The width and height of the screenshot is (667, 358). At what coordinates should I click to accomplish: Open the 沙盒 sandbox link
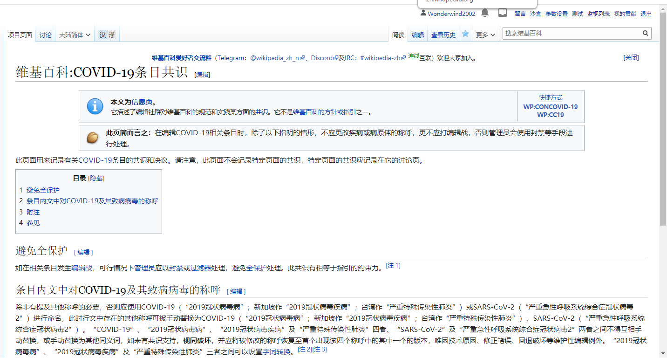(536, 14)
